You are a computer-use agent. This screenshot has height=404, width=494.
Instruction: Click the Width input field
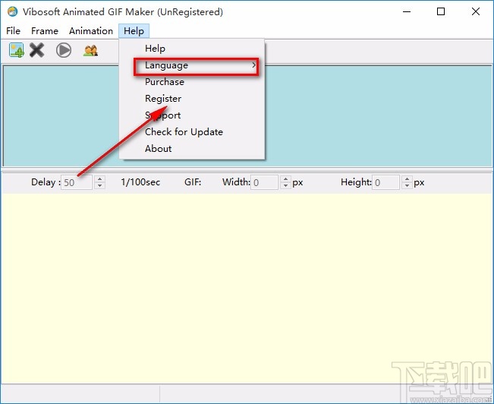coord(264,182)
